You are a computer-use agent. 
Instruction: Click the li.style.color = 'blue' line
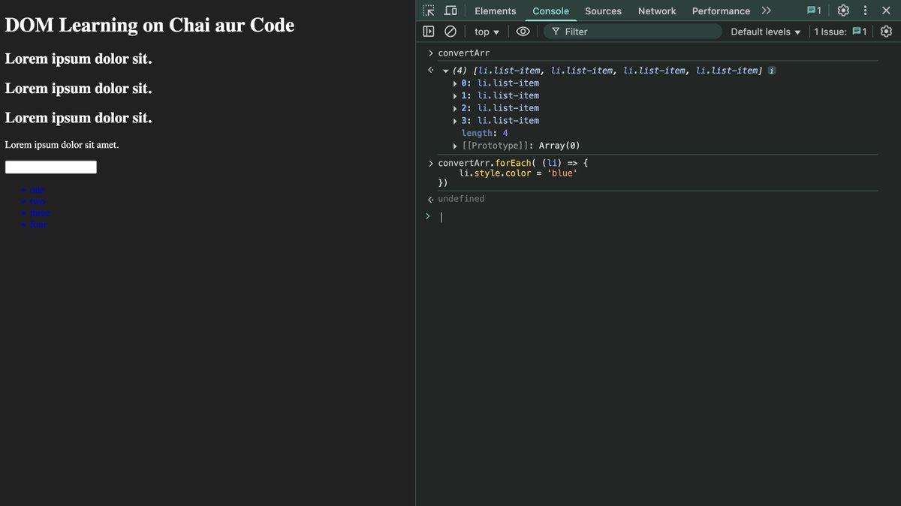518,173
